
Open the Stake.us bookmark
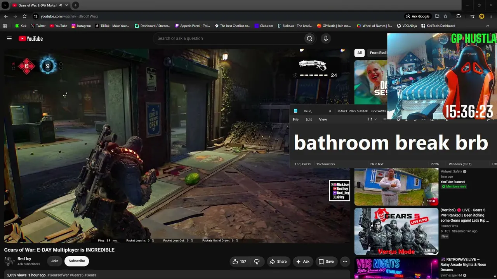(x=295, y=26)
